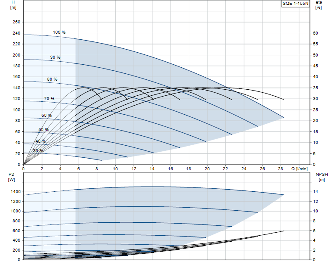Click the 18 tick on Q axis
This screenshot has height=263, width=334.
(189, 169)
